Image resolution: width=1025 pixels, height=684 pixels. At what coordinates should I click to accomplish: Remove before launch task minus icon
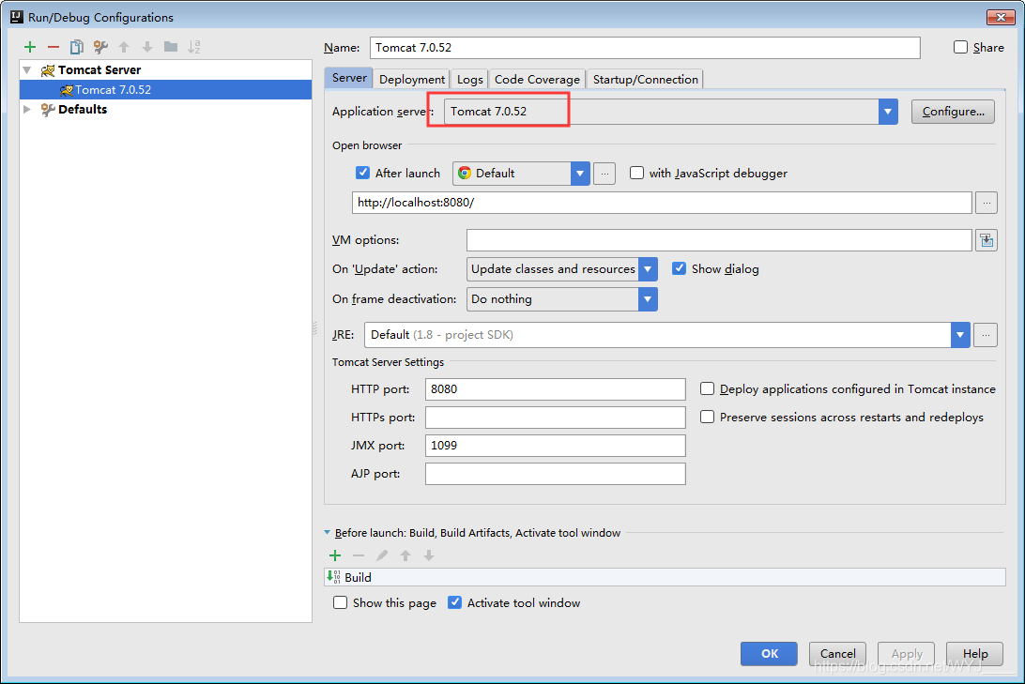[x=359, y=555]
